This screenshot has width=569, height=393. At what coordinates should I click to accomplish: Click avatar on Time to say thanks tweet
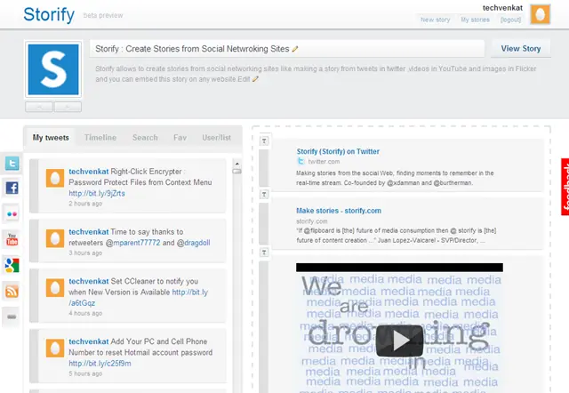click(x=55, y=238)
